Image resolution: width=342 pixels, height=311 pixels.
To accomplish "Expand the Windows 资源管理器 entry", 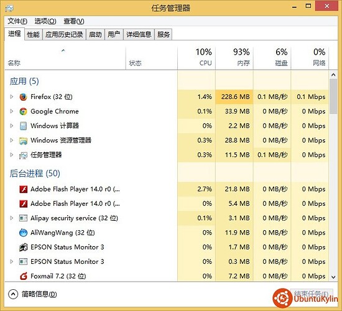I will 12,141.
